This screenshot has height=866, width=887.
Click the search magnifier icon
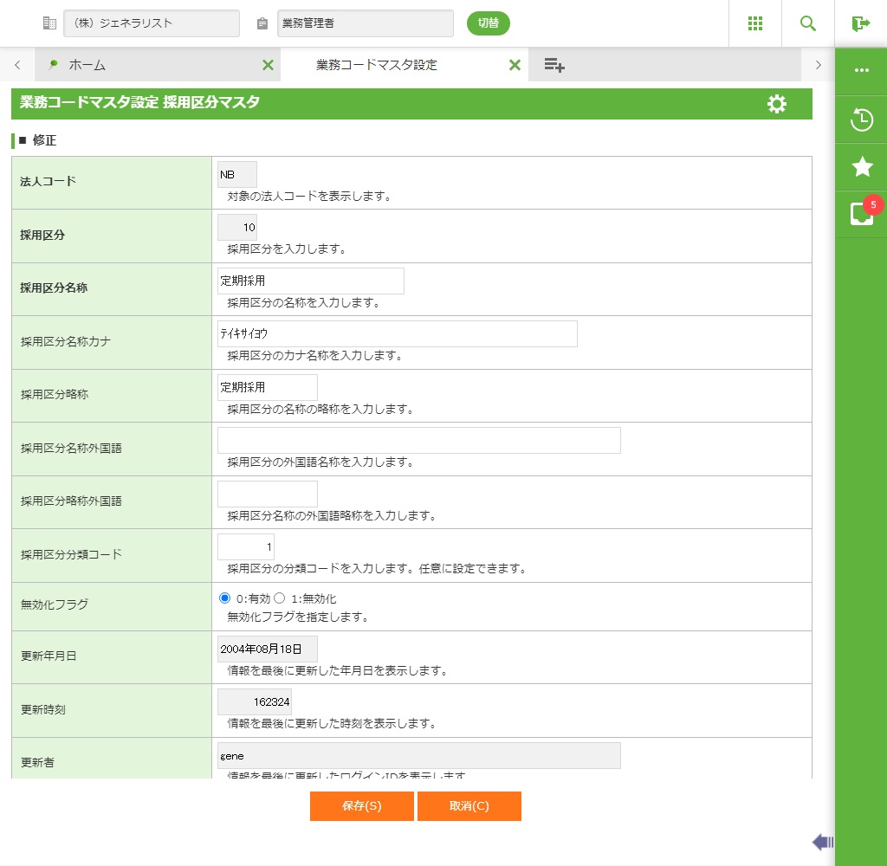pyautogui.click(x=808, y=23)
